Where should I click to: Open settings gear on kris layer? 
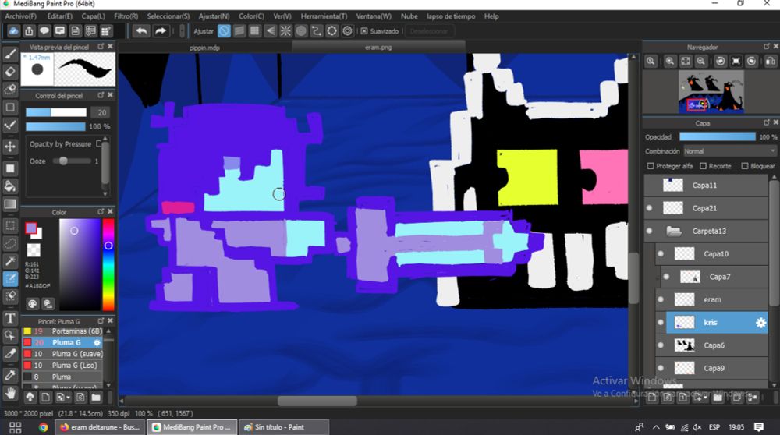760,323
